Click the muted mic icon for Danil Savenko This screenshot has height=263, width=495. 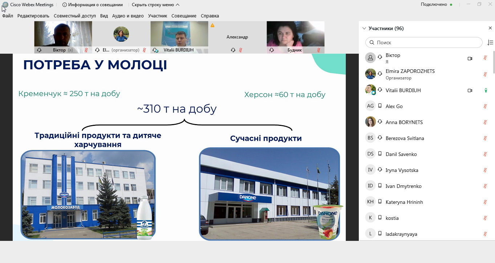485,154
